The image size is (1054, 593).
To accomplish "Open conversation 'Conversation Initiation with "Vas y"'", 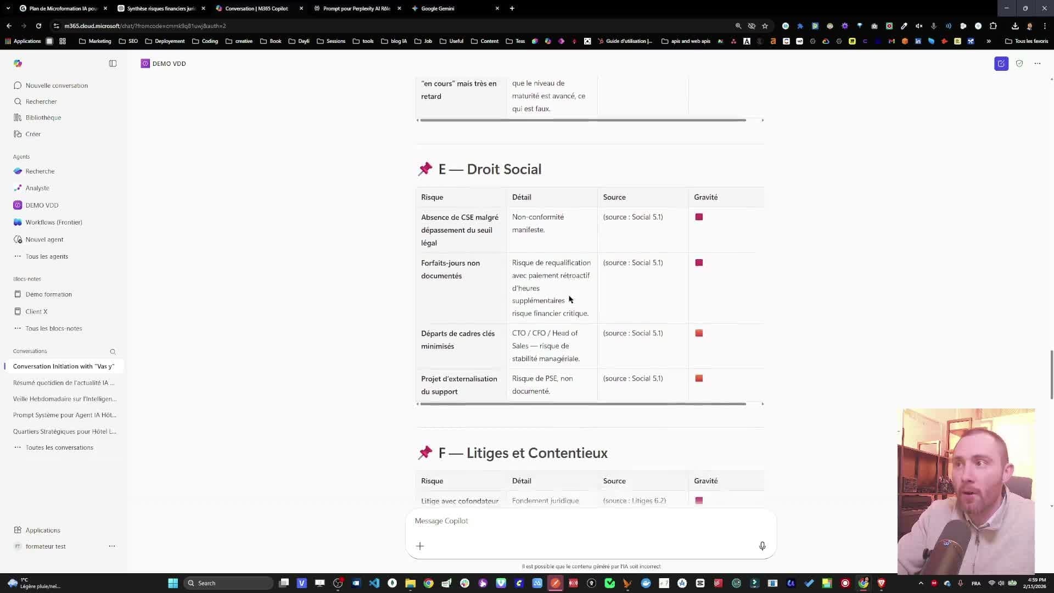I will 64,366.
